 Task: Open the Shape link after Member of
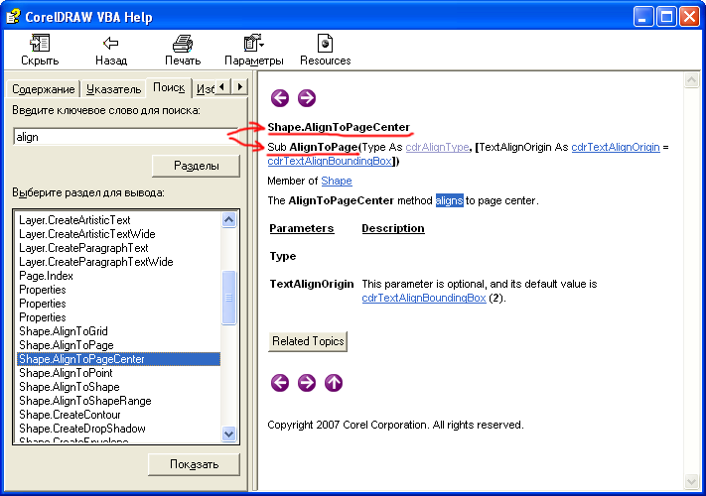[x=337, y=181]
